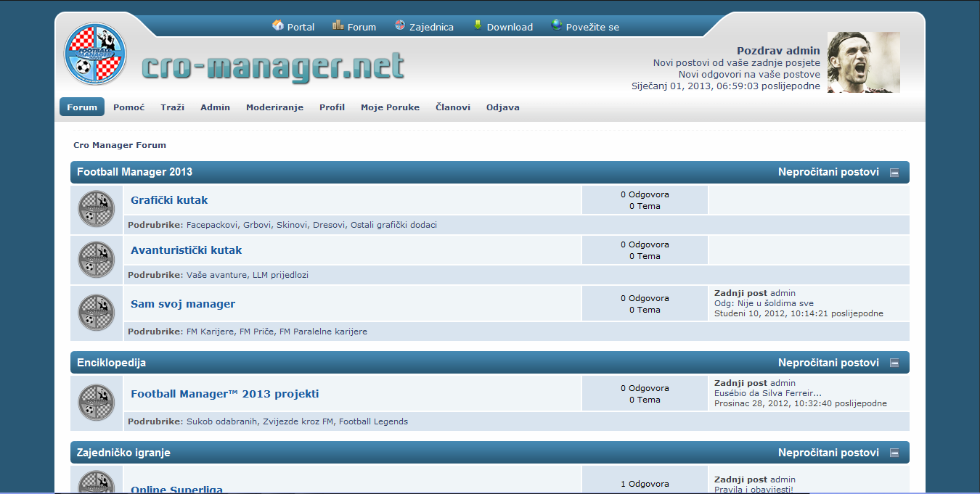Show unread posts in Football Manager 2013
The image size is (980, 494).
(828, 172)
